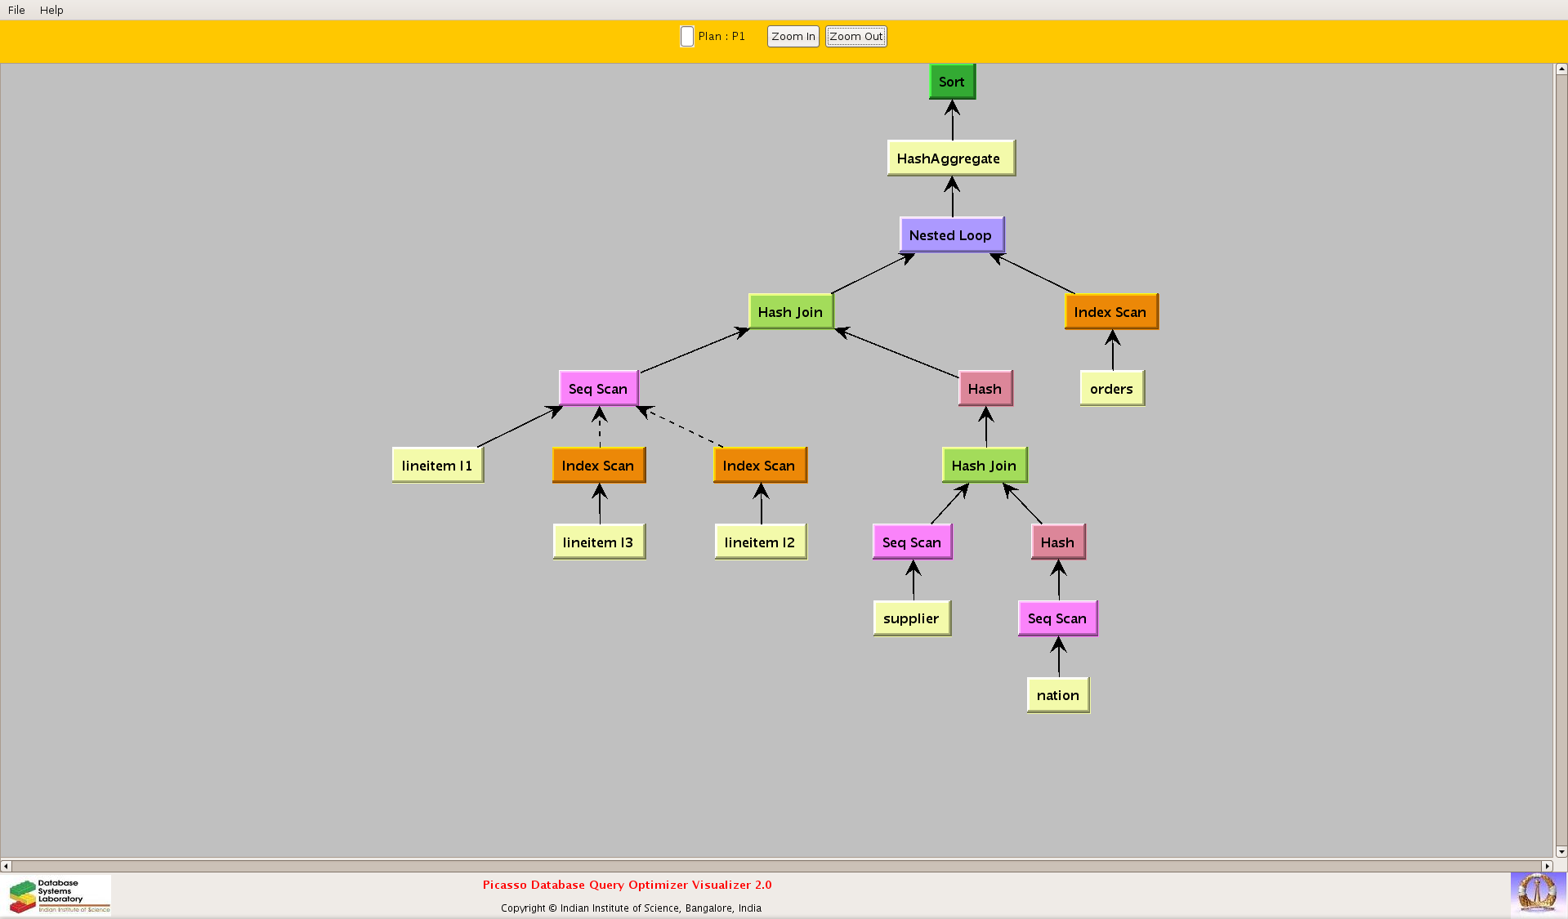The height and width of the screenshot is (919, 1568).
Task: Click the Database Systems Laboratory logo
Action: (59, 895)
